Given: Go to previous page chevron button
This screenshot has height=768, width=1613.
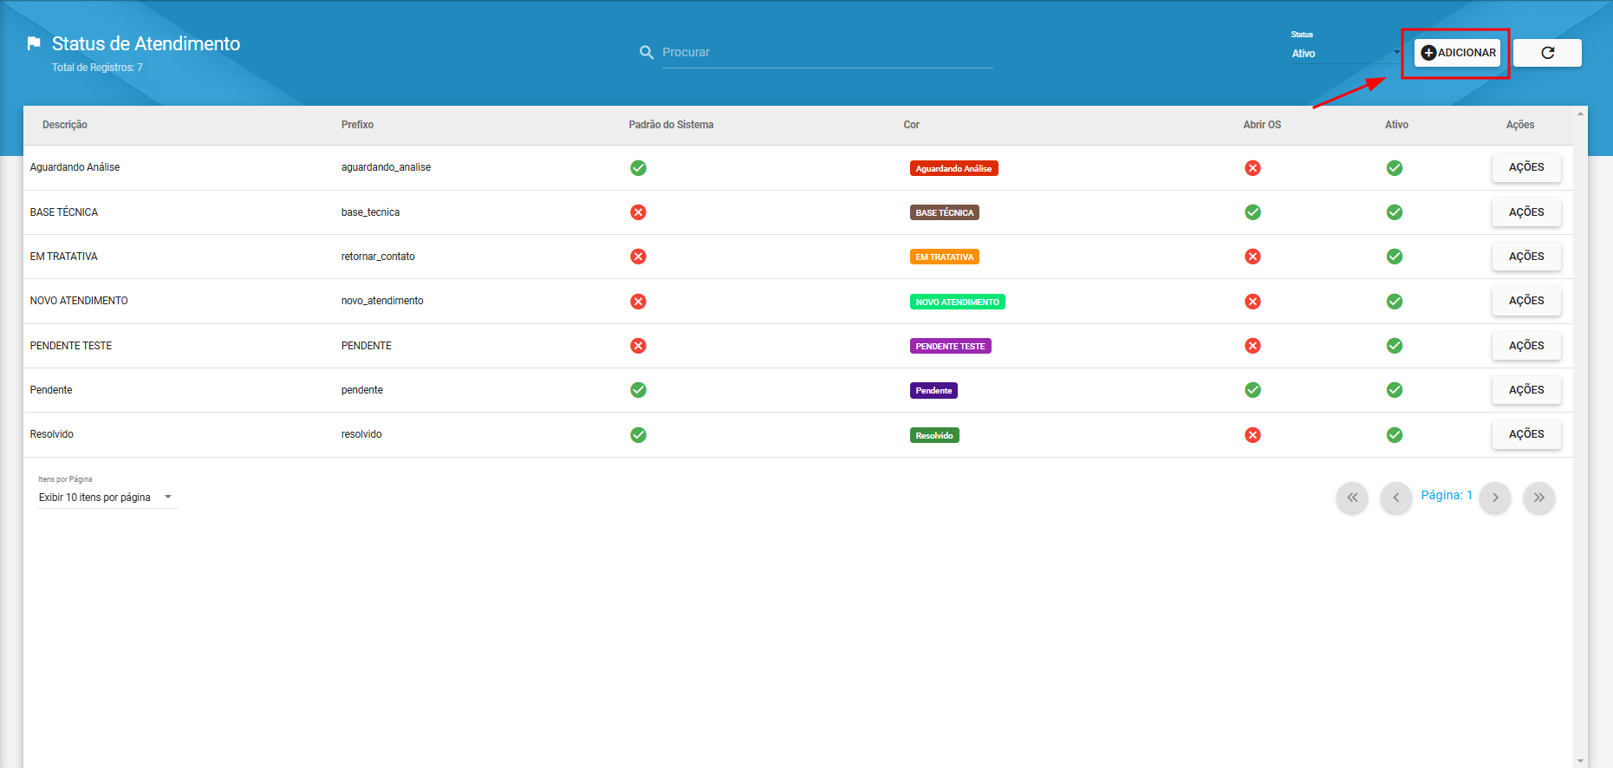Looking at the screenshot, I should coord(1395,498).
